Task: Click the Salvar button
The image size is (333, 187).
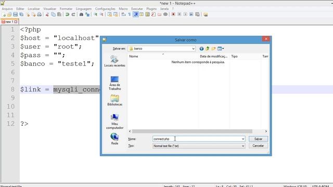Action: [x=258, y=139]
